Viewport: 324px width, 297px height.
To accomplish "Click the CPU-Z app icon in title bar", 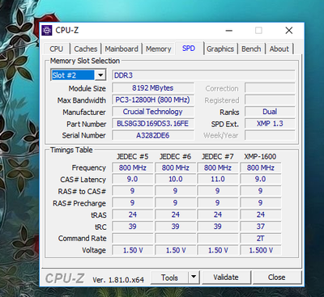I will (x=47, y=31).
